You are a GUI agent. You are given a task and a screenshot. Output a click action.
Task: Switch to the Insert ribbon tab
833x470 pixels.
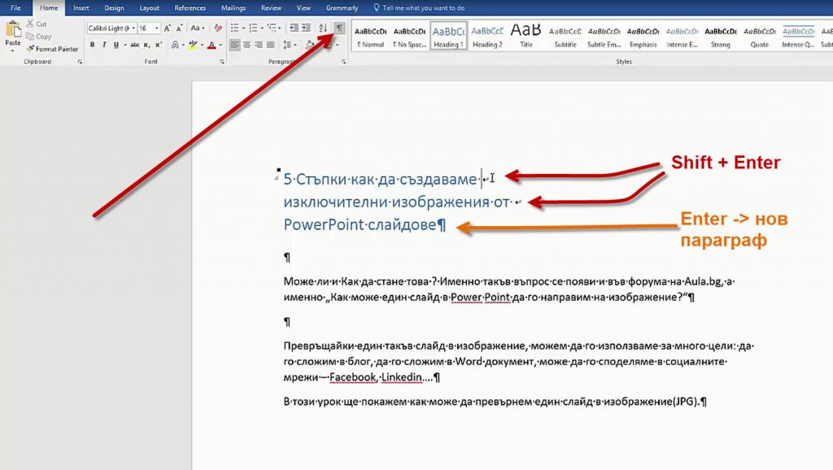coord(81,7)
